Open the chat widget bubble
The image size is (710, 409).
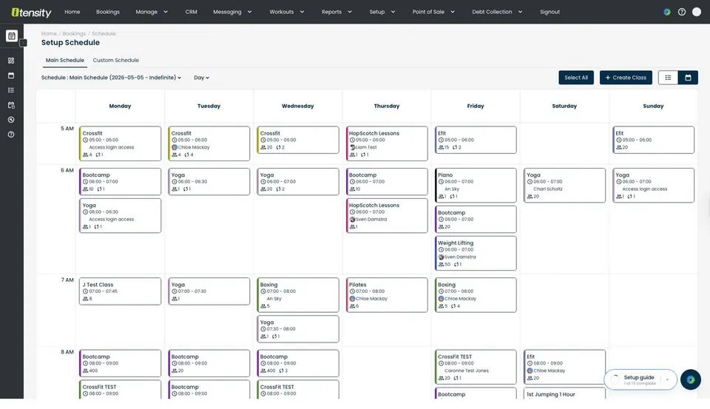pos(691,379)
